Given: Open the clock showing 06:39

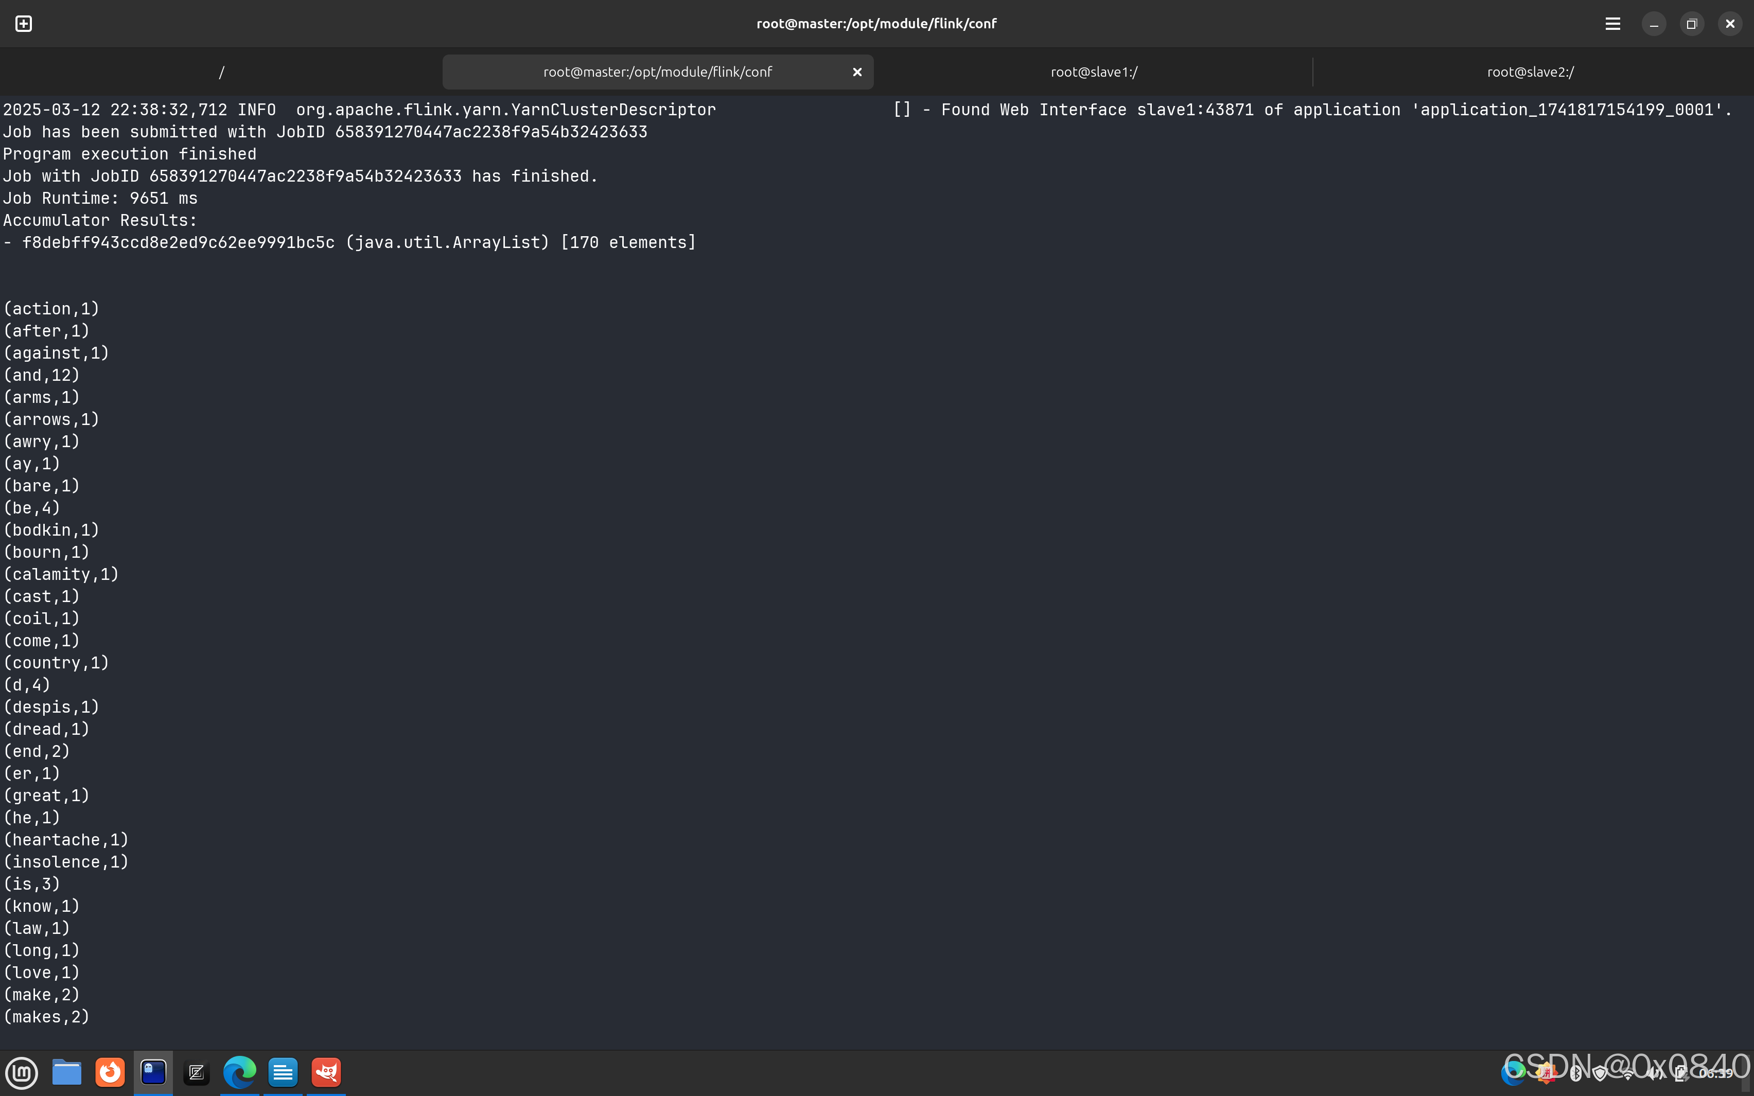Looking at the screenshot, I should 1715,1073.
